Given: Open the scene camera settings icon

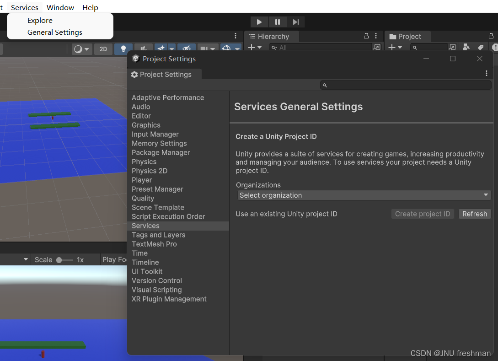Looking at the screenshot, I should pos(203,49).
